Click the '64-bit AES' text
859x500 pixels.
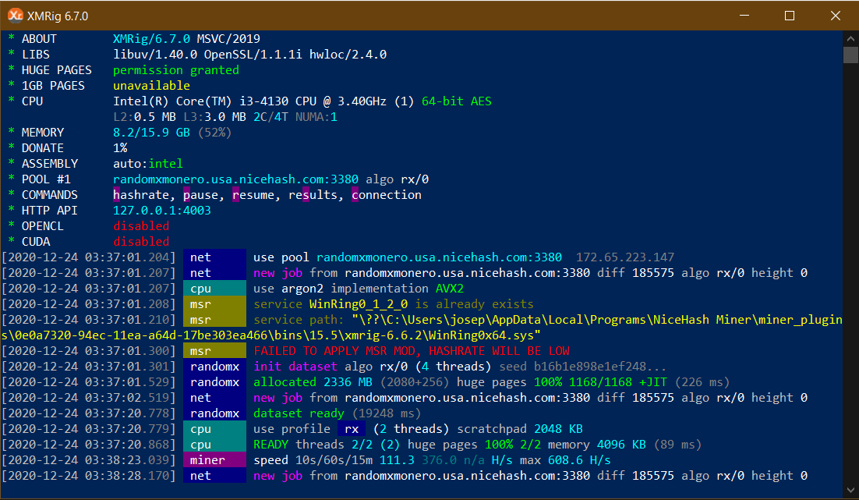point(456,101)
